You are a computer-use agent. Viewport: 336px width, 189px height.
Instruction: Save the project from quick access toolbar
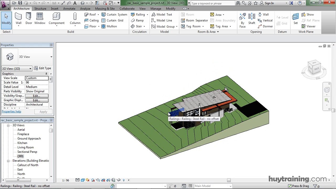(20, 3)
